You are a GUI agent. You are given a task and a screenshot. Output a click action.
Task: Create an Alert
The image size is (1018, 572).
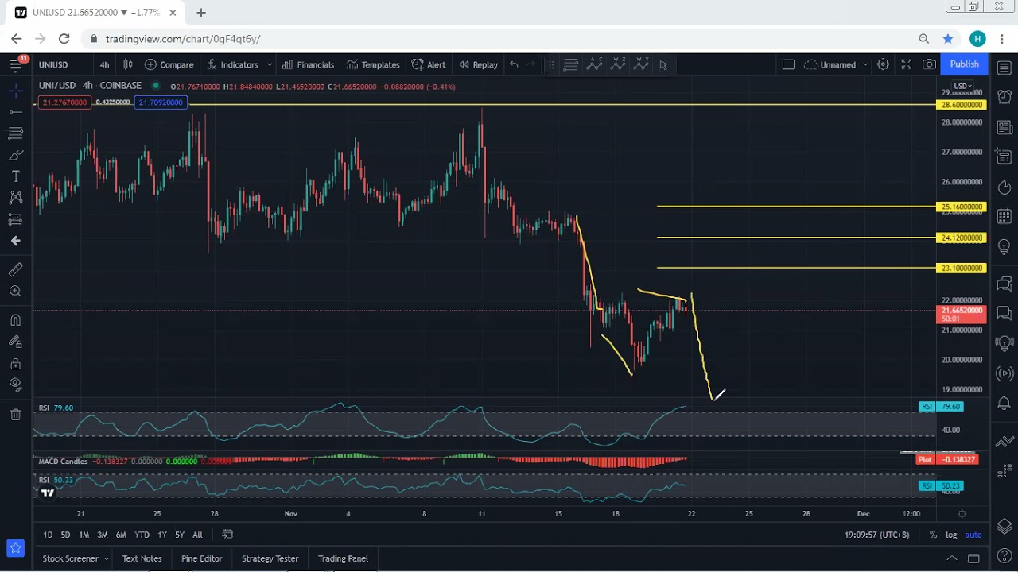click(x=429, y=64)
